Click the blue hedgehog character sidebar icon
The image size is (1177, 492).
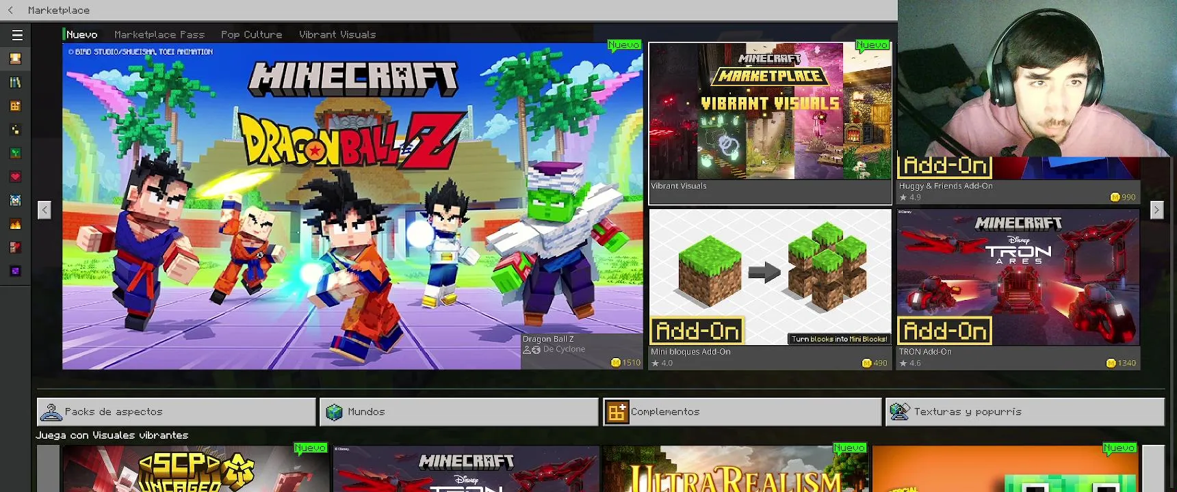click(15, 200)
